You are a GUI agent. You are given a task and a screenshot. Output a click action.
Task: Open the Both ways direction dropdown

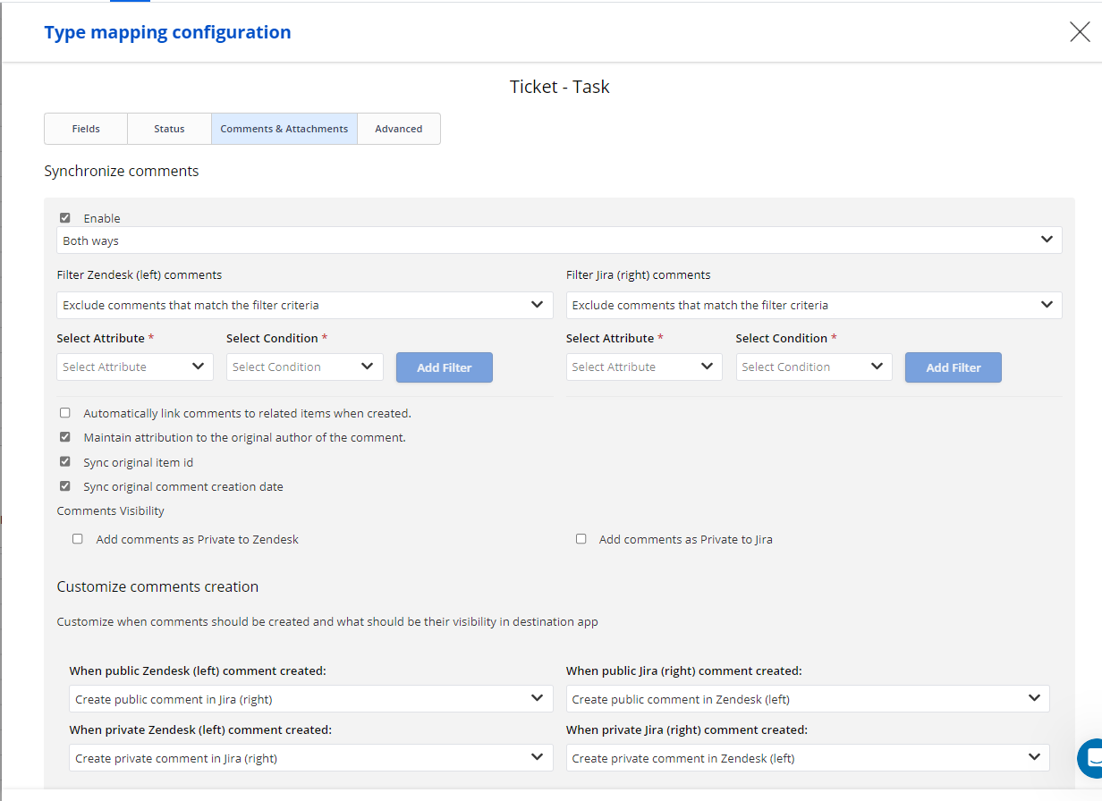click(559, 240)
